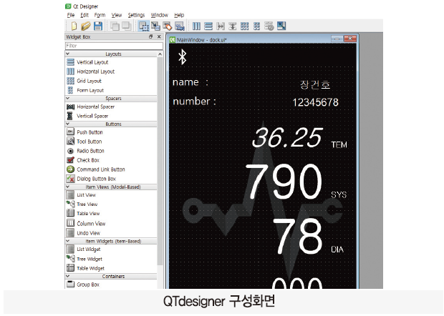The image size is (444, 316).
Task: Collapse the Item Widgets (Item-Based) category
Action: 68,241
